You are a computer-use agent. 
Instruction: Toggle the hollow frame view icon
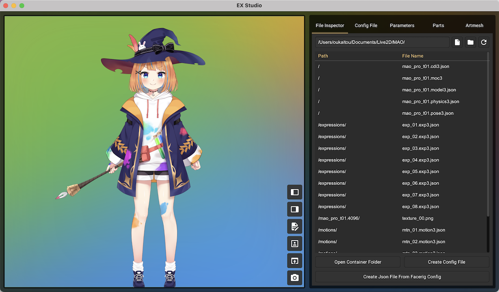tap(294, 209)
